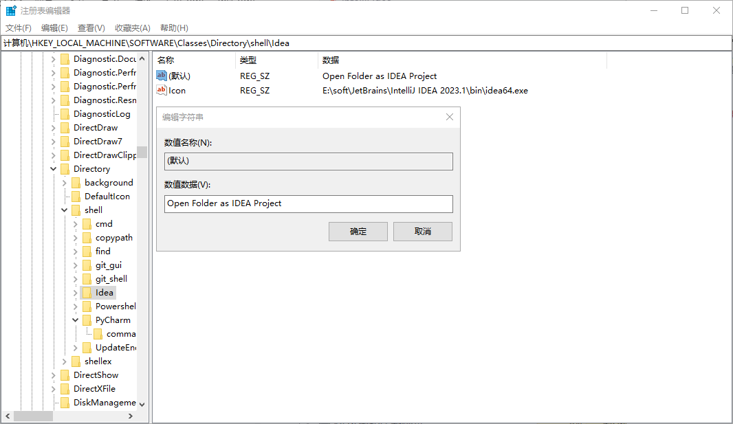Select the DirectDraw folder icon
The width and height of the screenshot is (733, 424).
pyautogui.click(x=65, y=128)
